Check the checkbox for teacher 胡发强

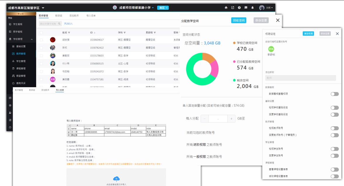pos(41,40)
